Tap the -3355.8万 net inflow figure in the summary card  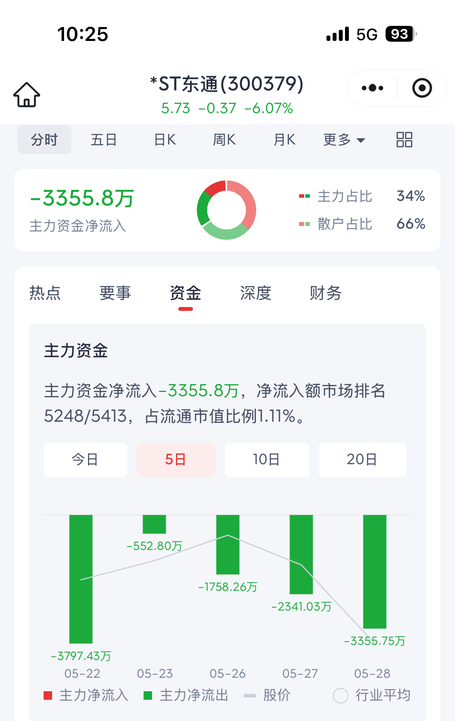tap(82, 198)
